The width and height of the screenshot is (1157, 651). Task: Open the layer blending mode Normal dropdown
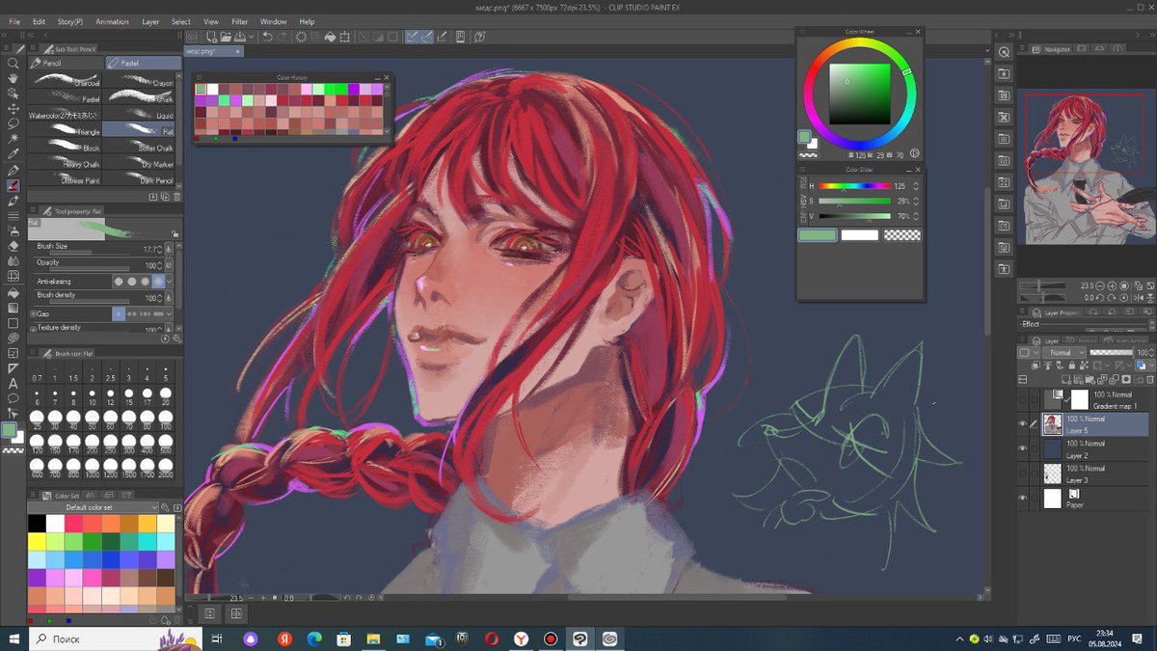pos(1064,352)
